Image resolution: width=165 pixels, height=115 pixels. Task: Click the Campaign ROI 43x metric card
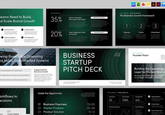[x=140, y=99]
